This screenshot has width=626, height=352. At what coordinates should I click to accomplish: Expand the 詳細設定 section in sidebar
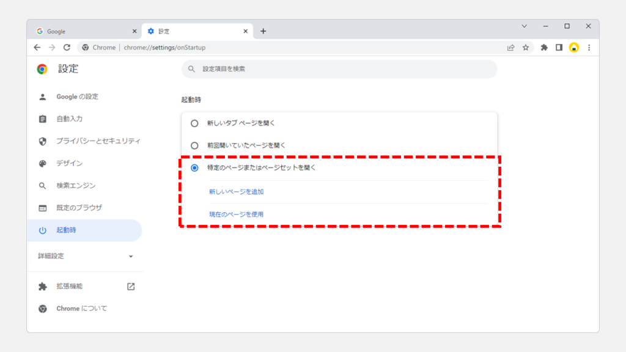pyautogui.click(x=86, y=256)
